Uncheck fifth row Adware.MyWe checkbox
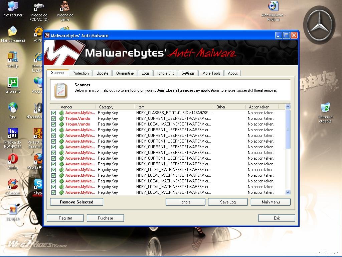 pos(53,136)
